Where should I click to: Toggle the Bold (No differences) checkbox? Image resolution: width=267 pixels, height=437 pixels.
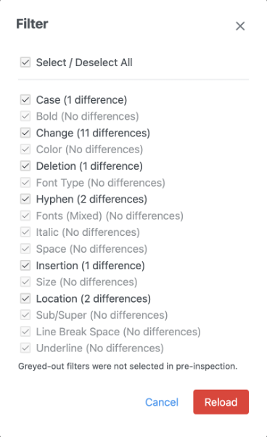[25, 116]
